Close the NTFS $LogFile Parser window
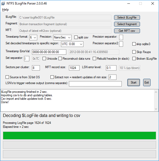This screenshot has height=161, width=159. (153, 3)
